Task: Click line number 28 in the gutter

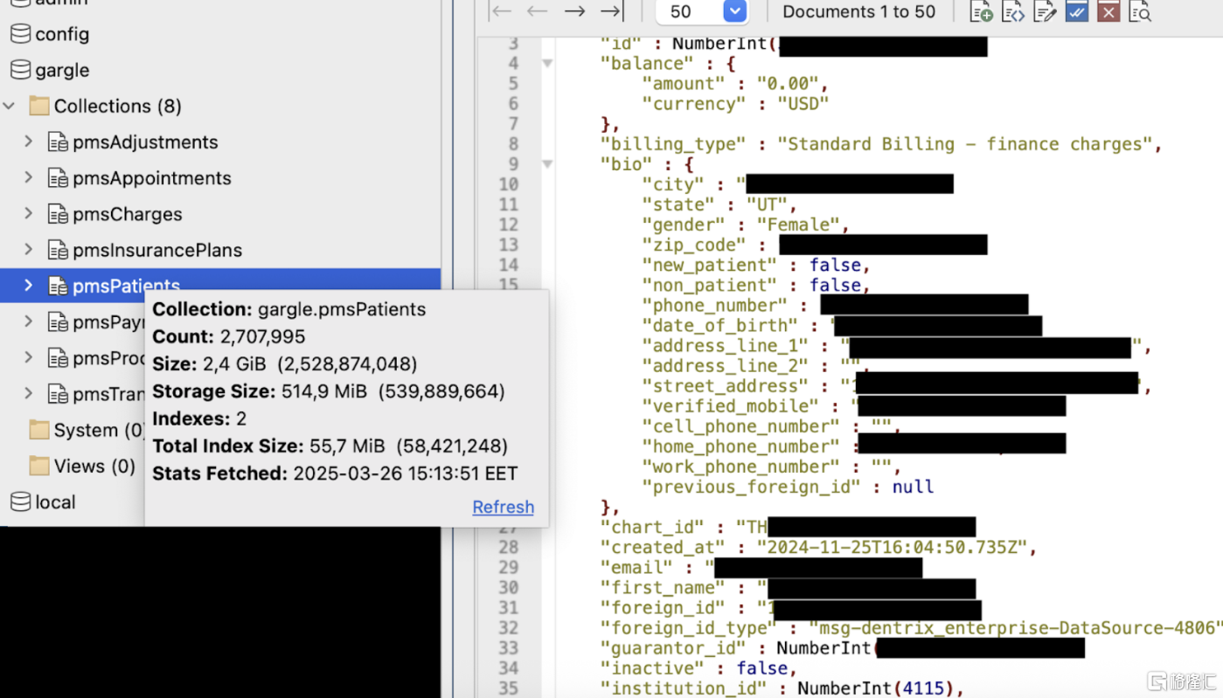Action: (x=508, y=548)
